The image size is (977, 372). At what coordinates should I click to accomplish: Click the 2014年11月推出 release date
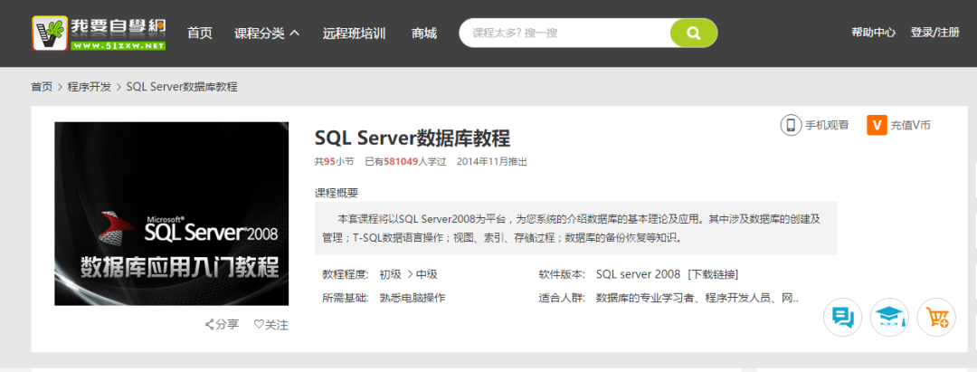[491, 161]
